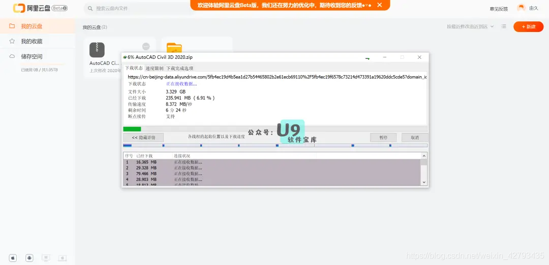Click the 235.941 MB ( 6.91 % ) value
The width and height of the screenshot is (549, 265).
pos(190,98)
